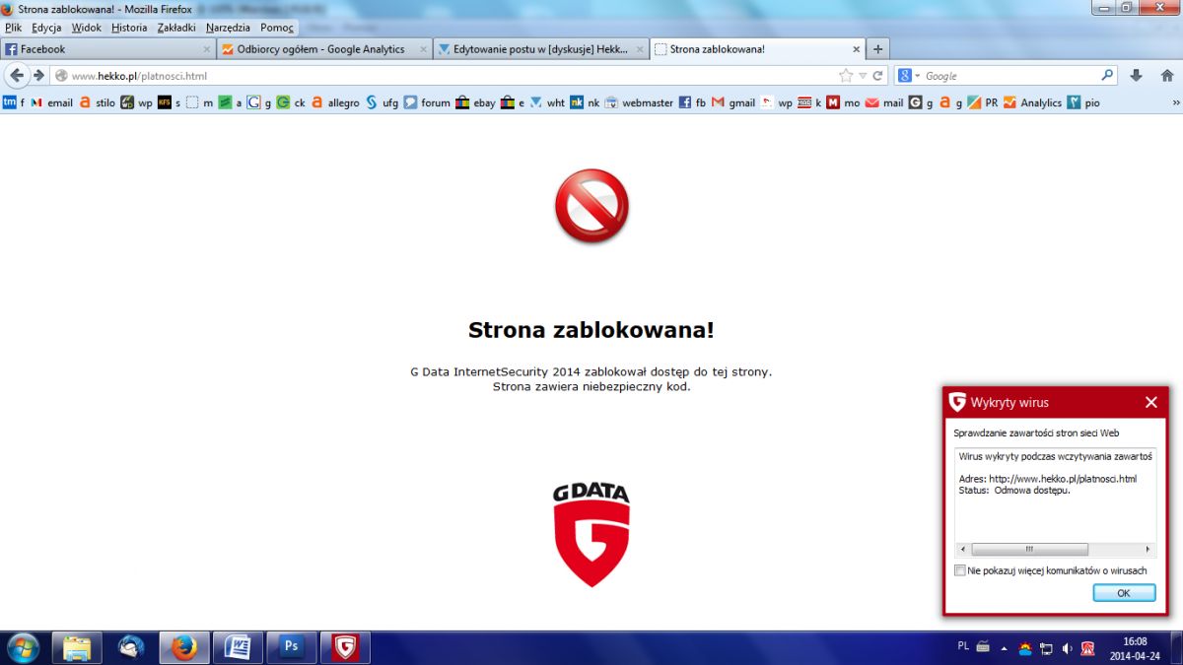Screen dimensions: 1183x665
Task: Go back with the Firefox back arrow
Action: [16, 76]
